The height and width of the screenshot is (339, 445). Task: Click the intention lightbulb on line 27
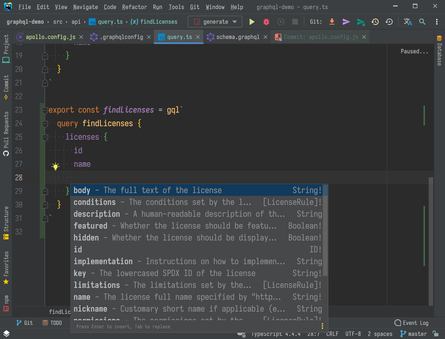tap(56, 166)
